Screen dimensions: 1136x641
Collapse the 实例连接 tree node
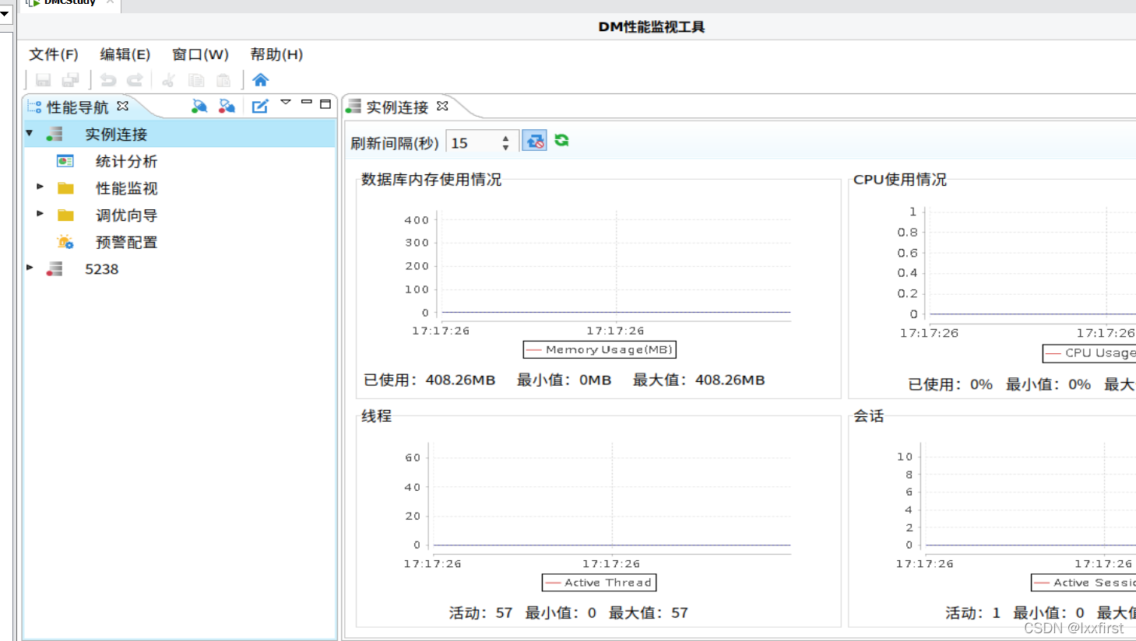tap(30, 133)
